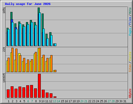Screen dimensions: 133x104
Task: Click the 140605 KBytes axis value
Action: 4,78
